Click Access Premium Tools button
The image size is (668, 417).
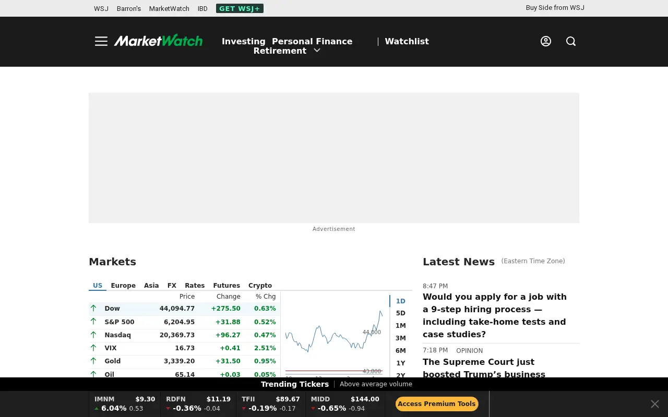point(437,404)
